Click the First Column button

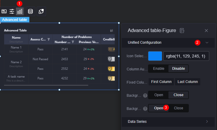pyautogui.click(x=161, y=82)
